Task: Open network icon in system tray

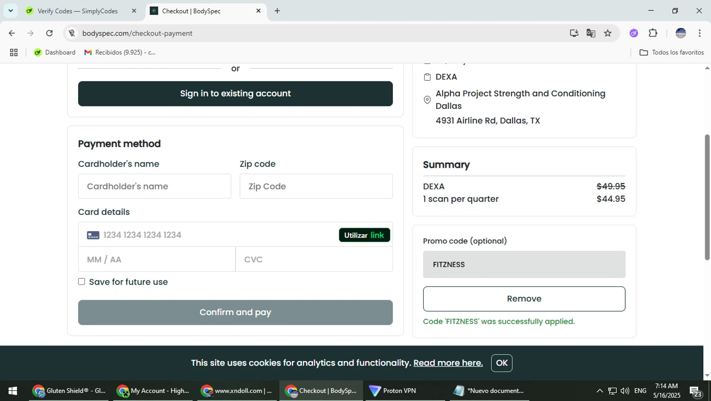Action: [612, 391]
